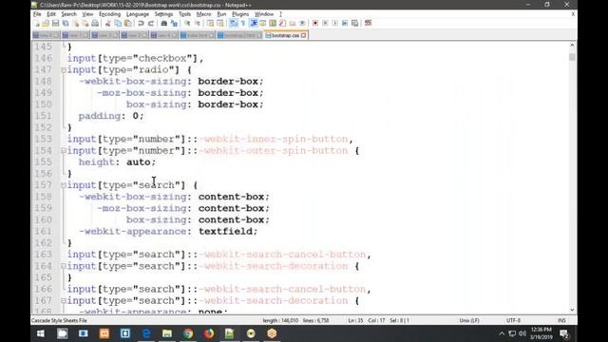
Task: Click the Zoom In toolbar icon
Action: (188, 23)
